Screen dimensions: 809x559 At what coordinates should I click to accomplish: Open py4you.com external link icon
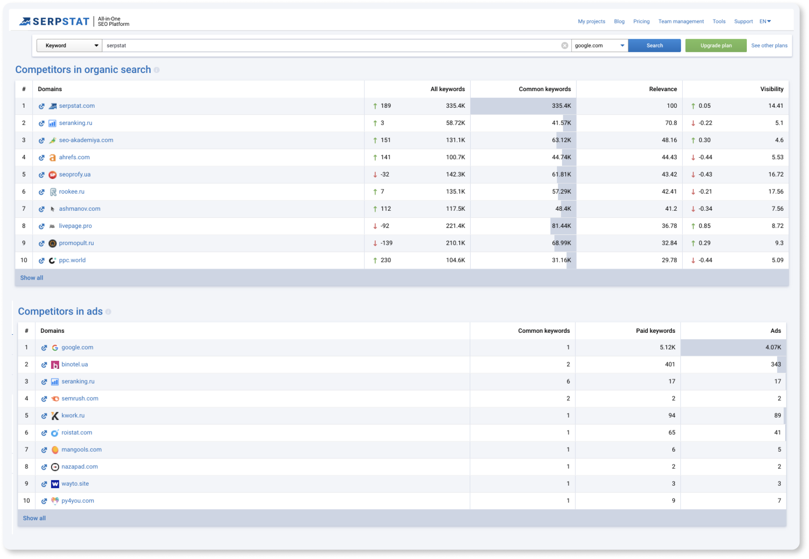[44, 501]
